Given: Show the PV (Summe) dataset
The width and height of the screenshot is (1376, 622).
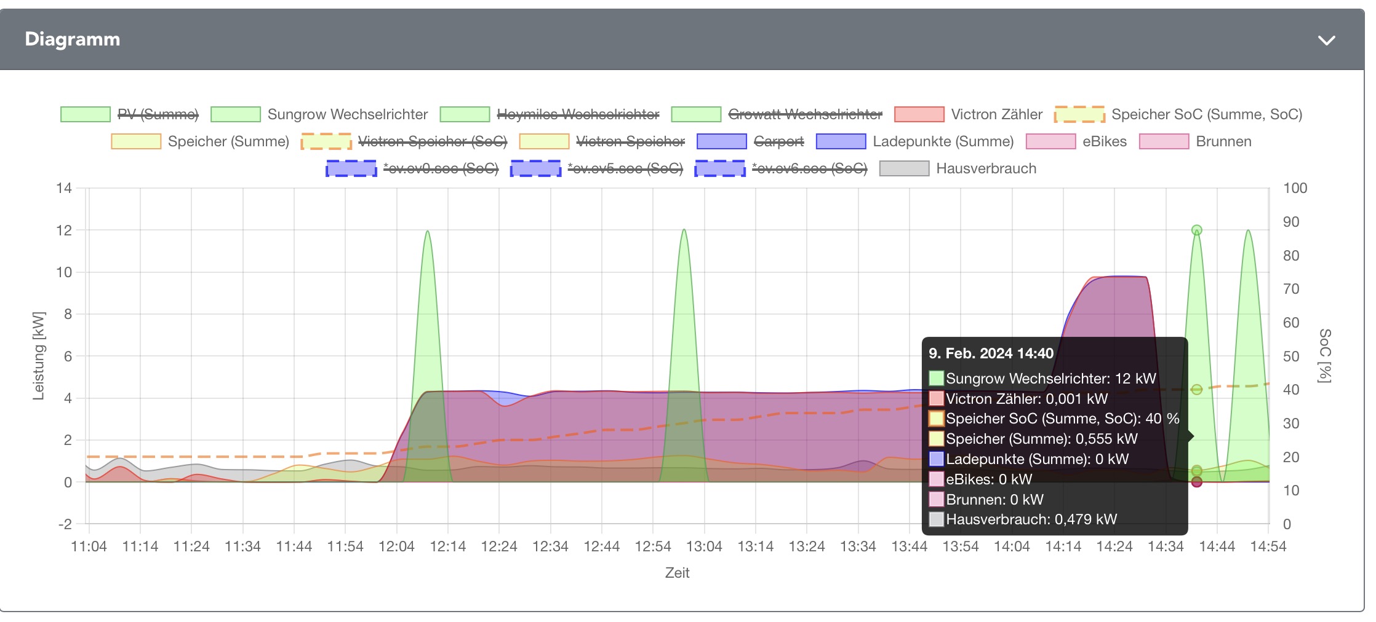Looking at the screenshot, I should [158, 115].
